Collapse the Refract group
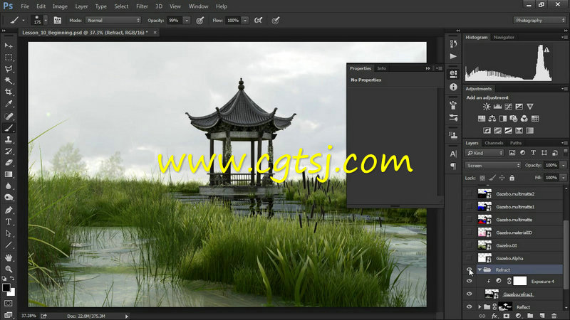This screenshot has height=320, width=570. (480, 270)
